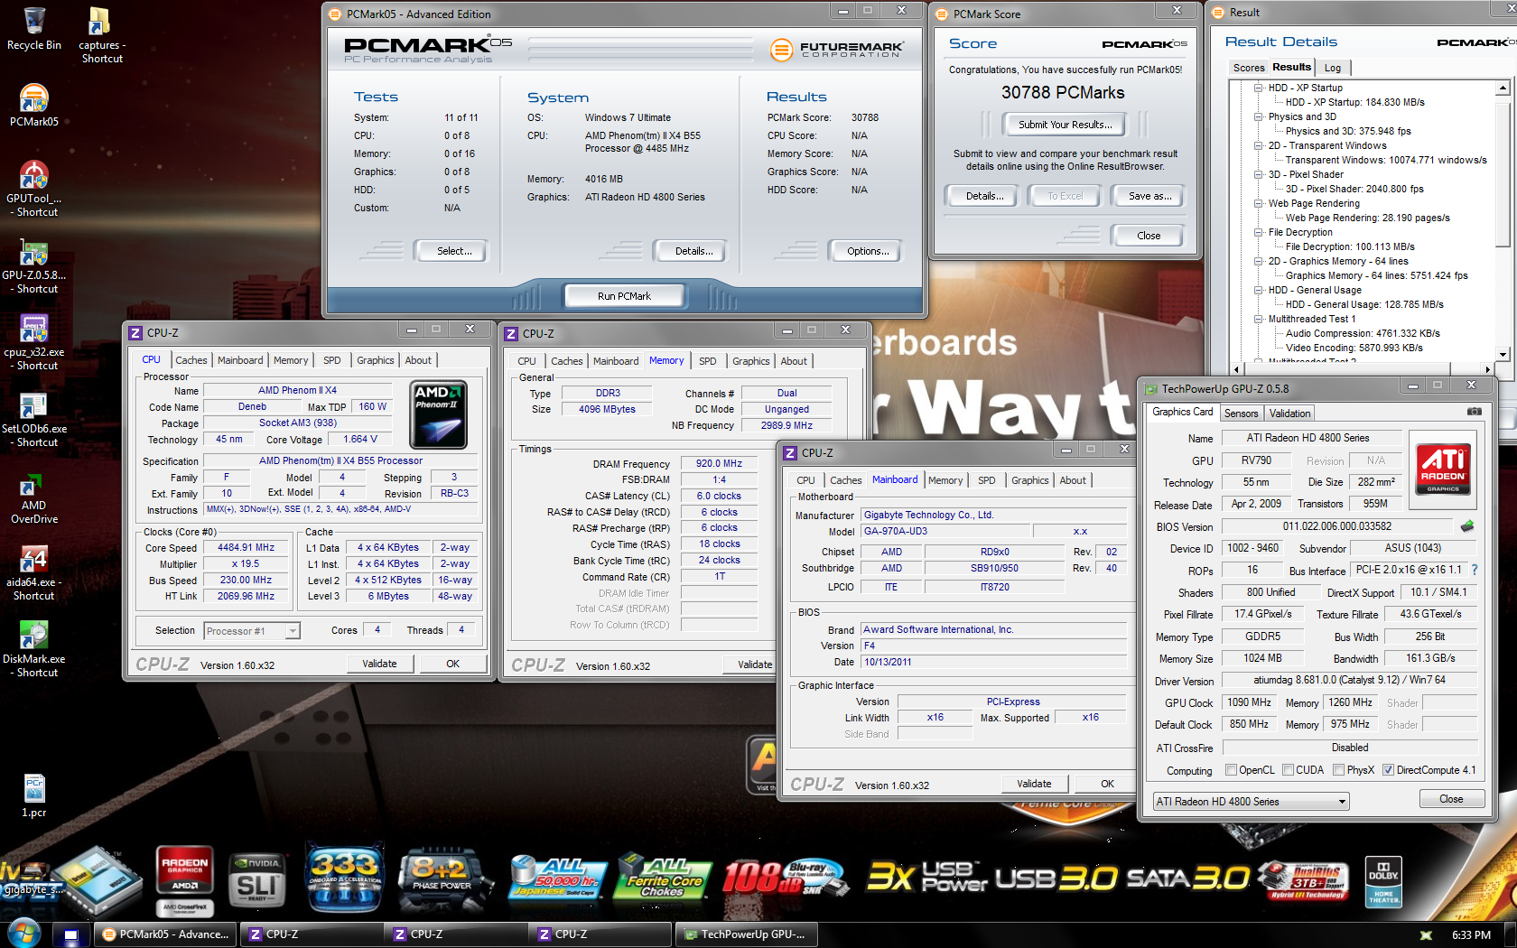Open SPD tab in CPU-Z Memory window
The height and width of the screenshot is (948, 1517).
(708, 361)
